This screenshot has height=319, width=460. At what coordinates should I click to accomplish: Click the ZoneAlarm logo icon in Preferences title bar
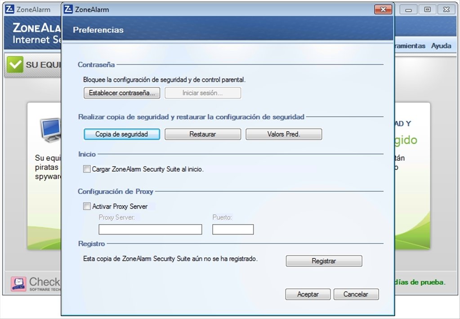(x=68, y=9)
